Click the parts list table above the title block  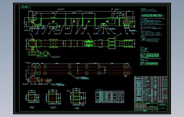[x=151, y=89]
